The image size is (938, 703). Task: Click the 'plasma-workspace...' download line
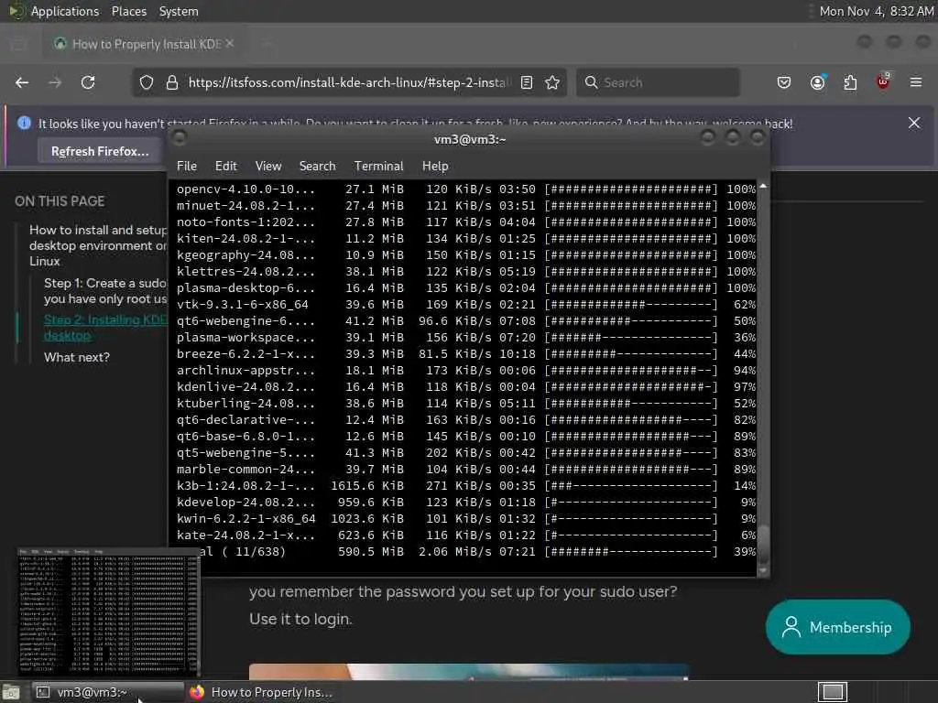[x=466, y=338]
